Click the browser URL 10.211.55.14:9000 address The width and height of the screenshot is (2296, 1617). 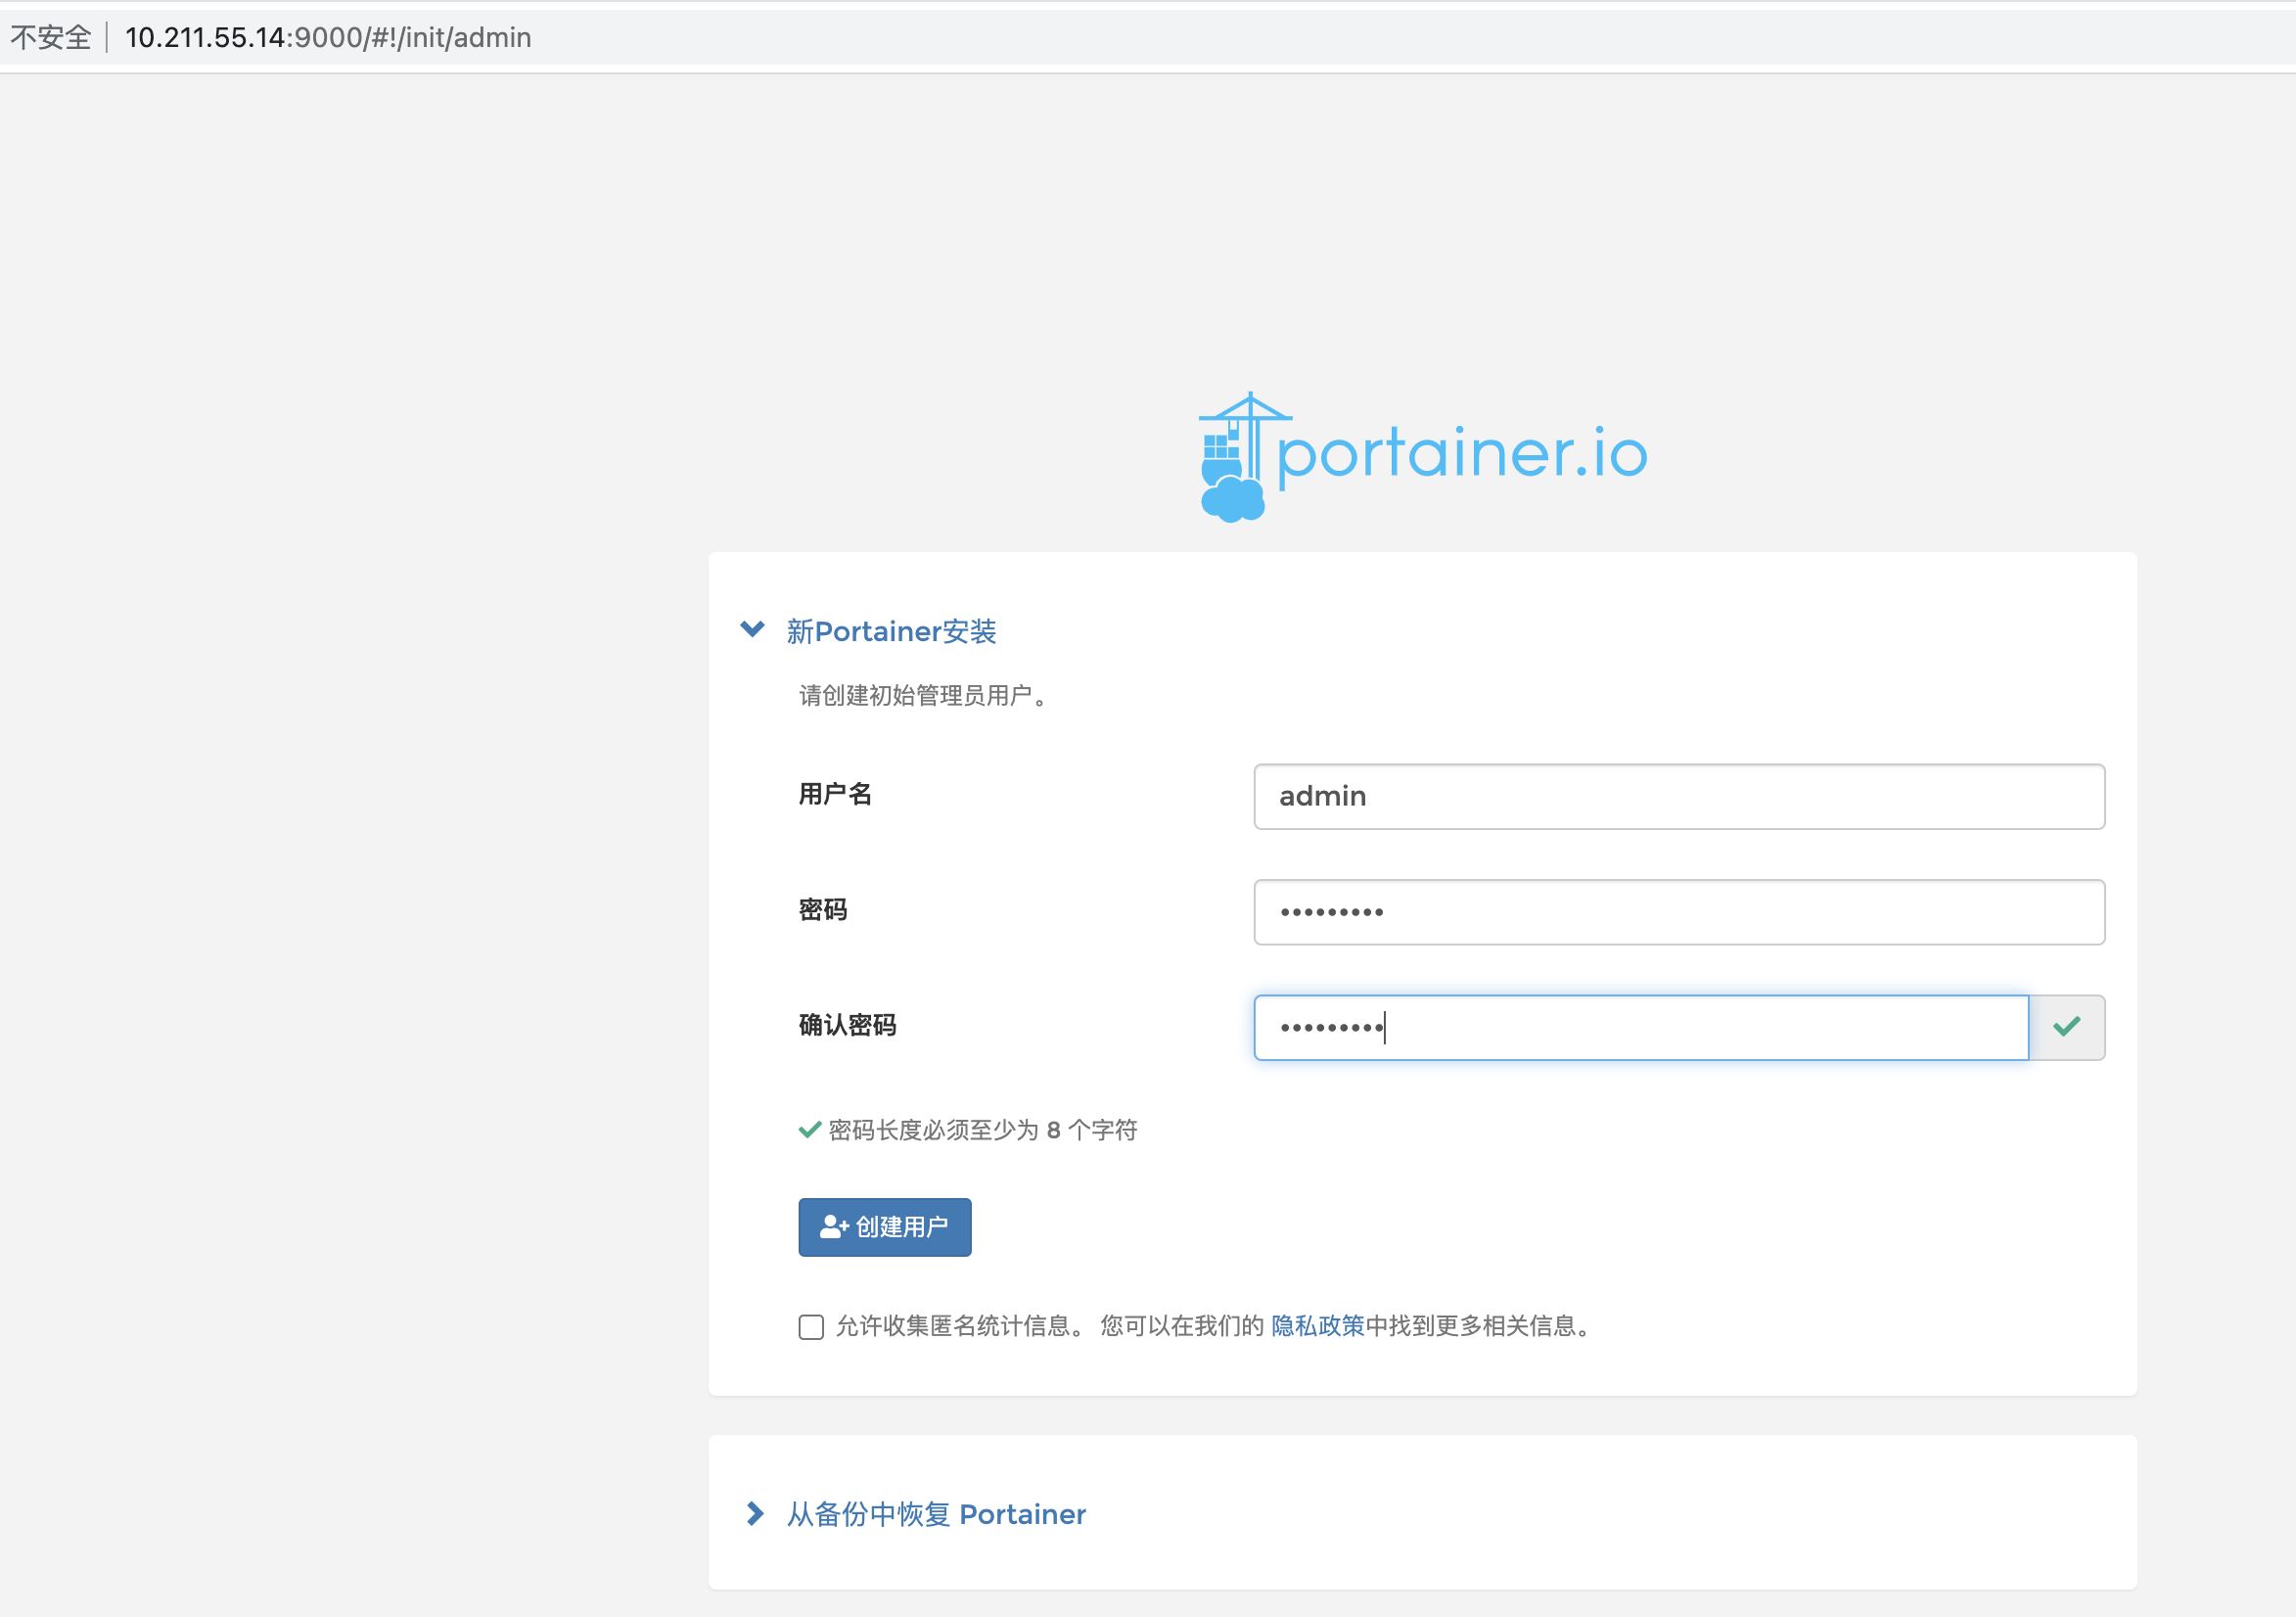[328, 37]
